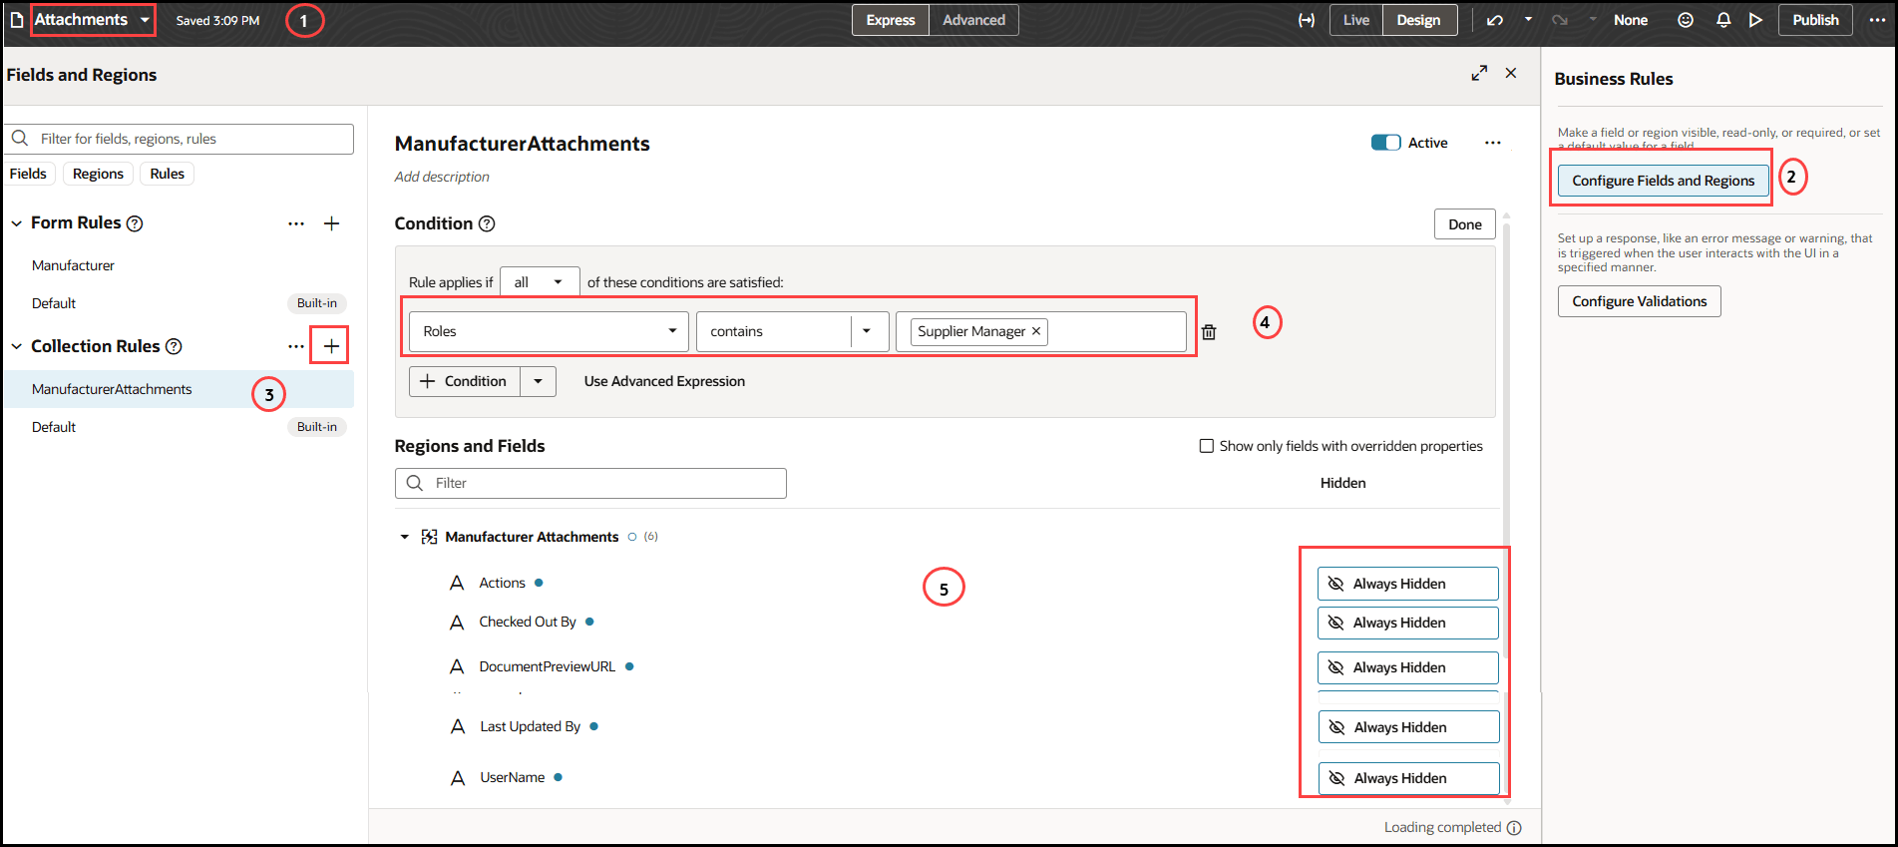Toggle Always Hidden for UserName field
Screen dimensions: 1898x847
pos(1408,778)
